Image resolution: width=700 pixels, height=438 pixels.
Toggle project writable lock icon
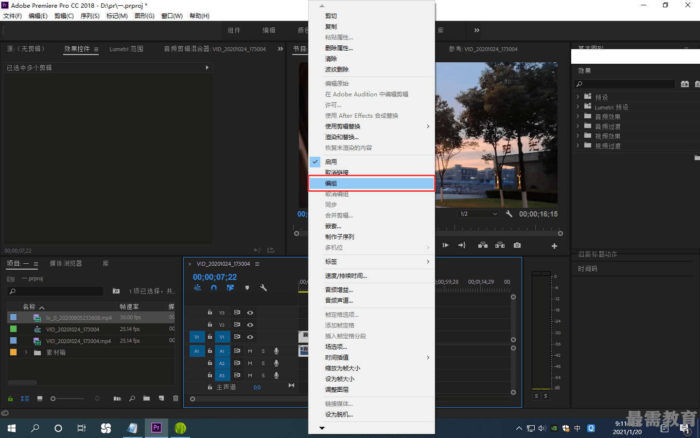[x=10, y=399]
